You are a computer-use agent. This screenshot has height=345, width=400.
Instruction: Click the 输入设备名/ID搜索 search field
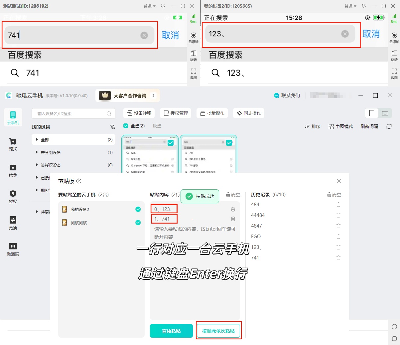coord(70,113)
